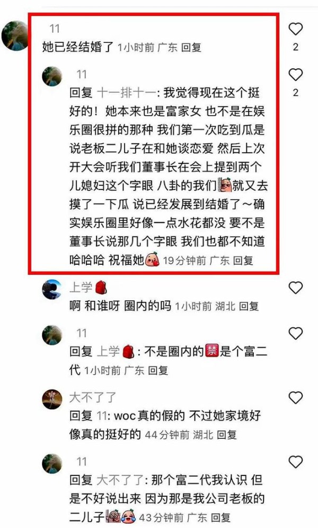Like the reply '不是圈内的 是个富二代'
This screenshot has width=318, height=528.
click(296, 333)
